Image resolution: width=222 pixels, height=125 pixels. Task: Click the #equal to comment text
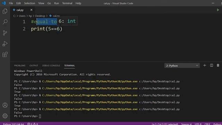click(x=44, y=22)
